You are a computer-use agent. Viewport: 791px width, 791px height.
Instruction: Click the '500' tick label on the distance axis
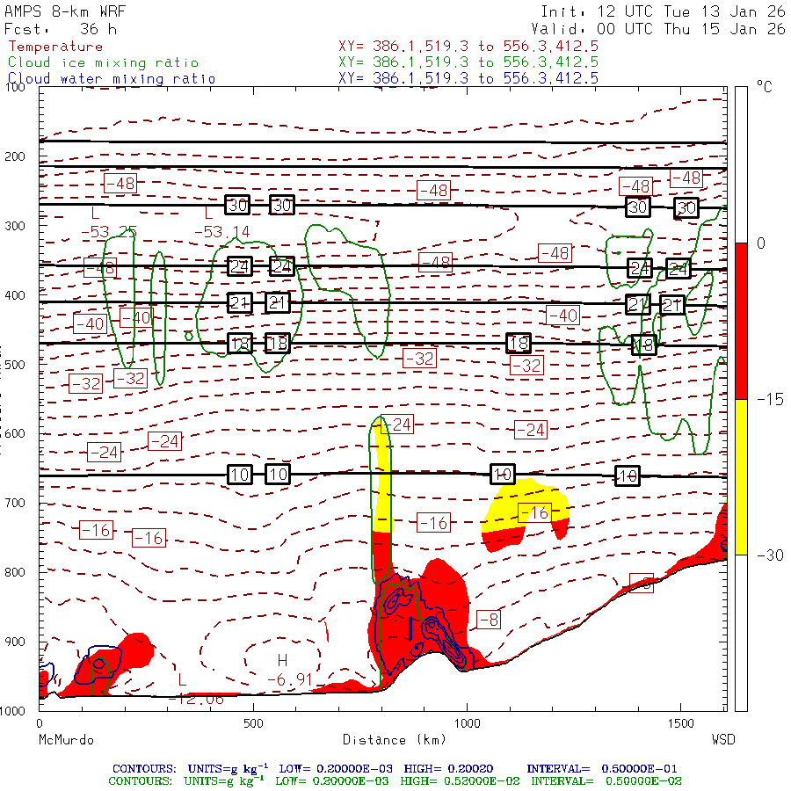coord(253,723)
